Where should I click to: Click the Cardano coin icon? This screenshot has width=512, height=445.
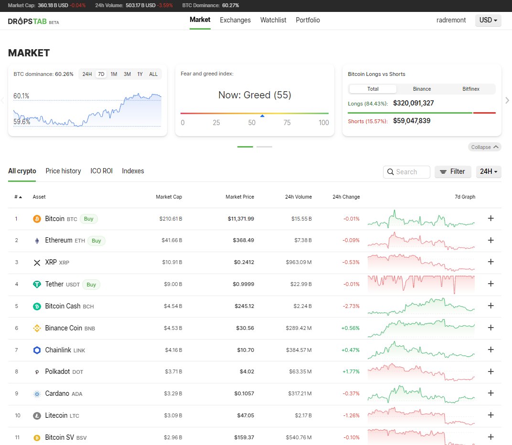click(x=37, y=394)
